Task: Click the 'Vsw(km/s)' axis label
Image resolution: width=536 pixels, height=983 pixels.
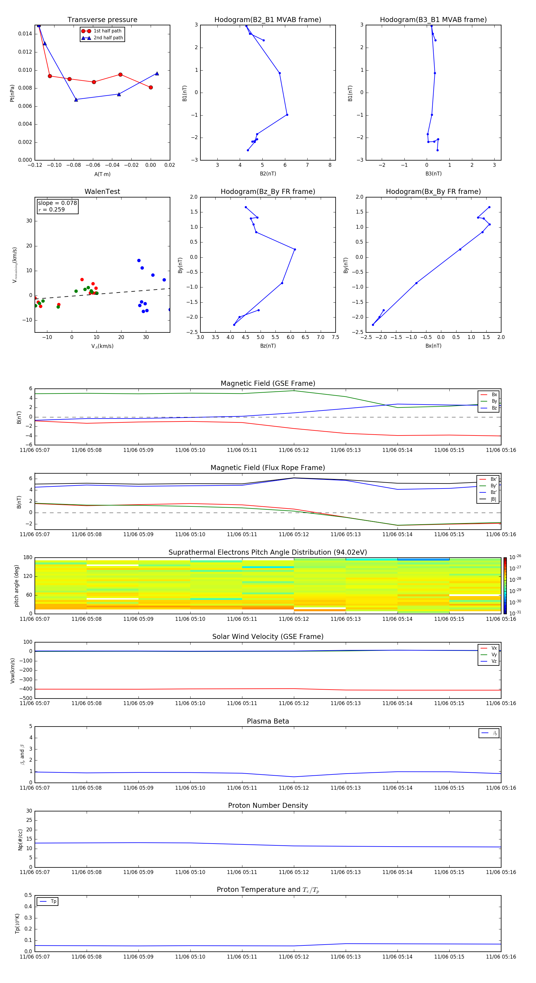Action: tap(13, 671)
